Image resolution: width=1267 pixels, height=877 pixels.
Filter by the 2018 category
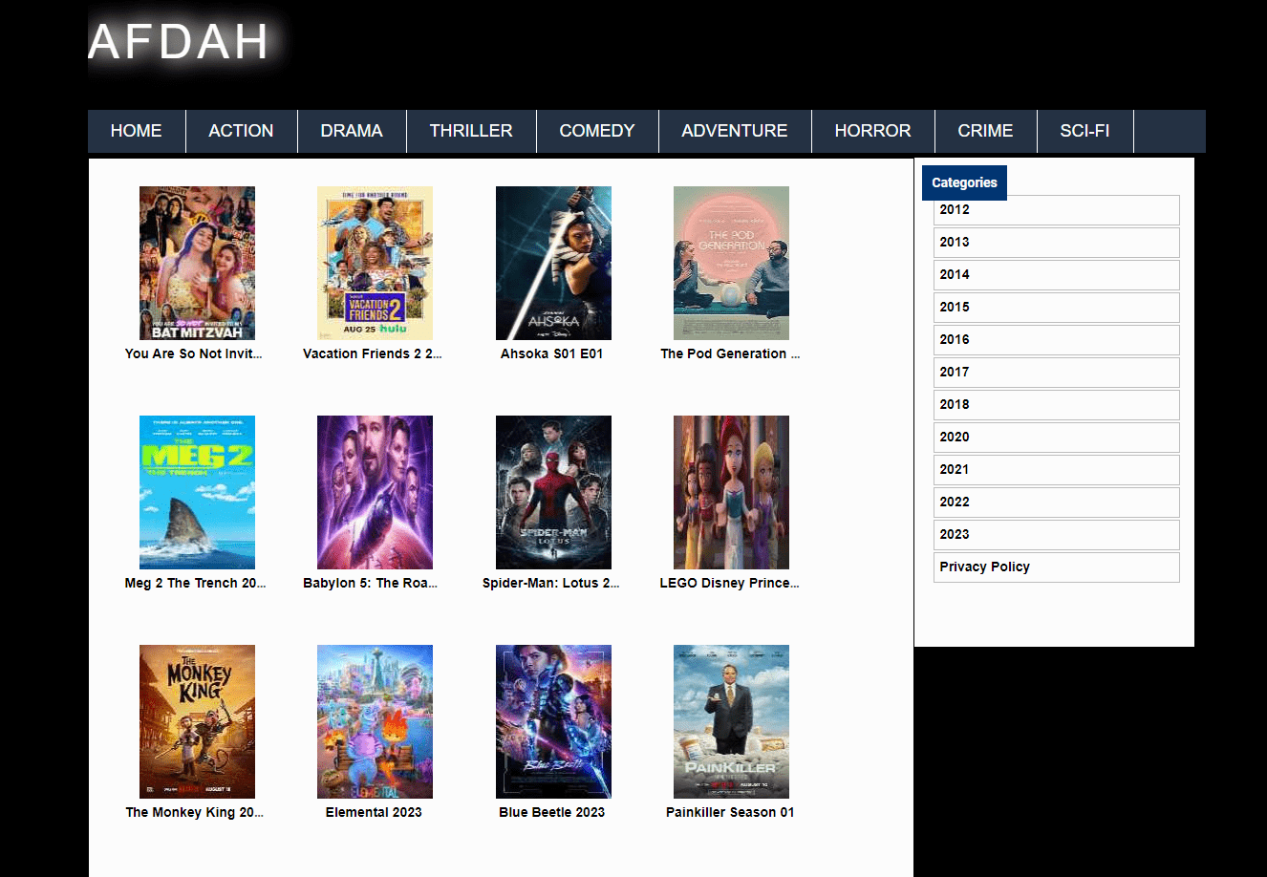click(1057, 405)
